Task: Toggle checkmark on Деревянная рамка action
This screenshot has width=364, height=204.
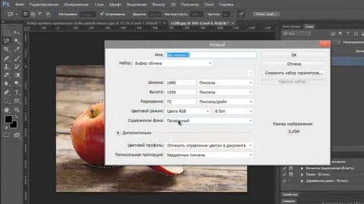Action: pos(284,181)
